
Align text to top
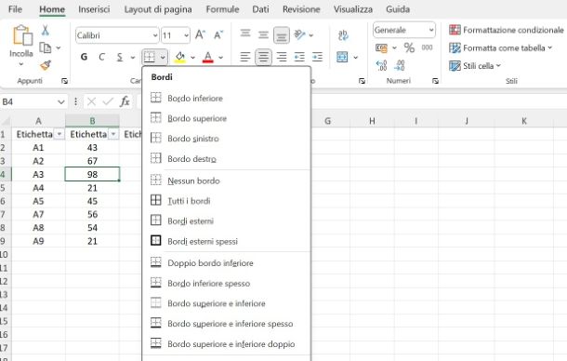tap(245, 33)
